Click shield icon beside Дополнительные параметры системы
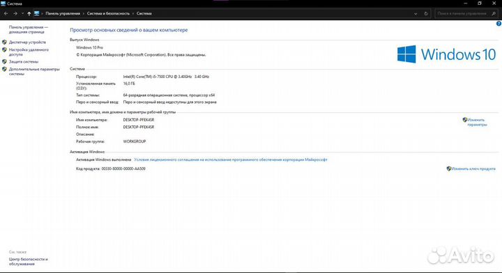This screenshot has height=273, width=502. [x=4, y=69]
